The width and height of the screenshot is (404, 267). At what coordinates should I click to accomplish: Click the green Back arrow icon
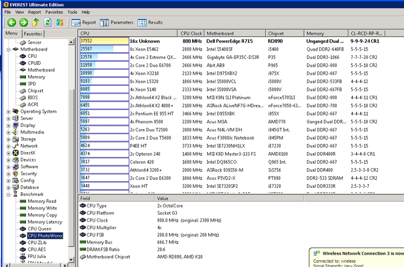pyautogui.click(x=11, y=22)
